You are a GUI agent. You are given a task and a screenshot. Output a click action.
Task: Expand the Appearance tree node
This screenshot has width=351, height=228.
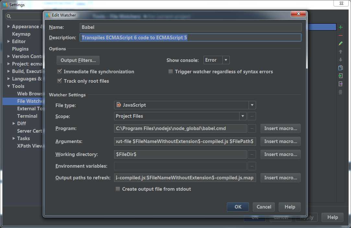click(x=8, y=26)
